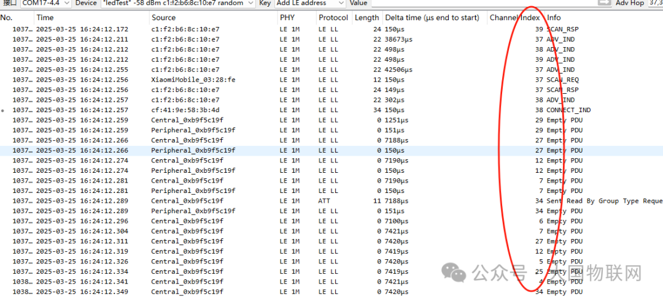Click the Adv Hop input field
The height and width of the screenshot is (299, 663).
pos(654,3)
